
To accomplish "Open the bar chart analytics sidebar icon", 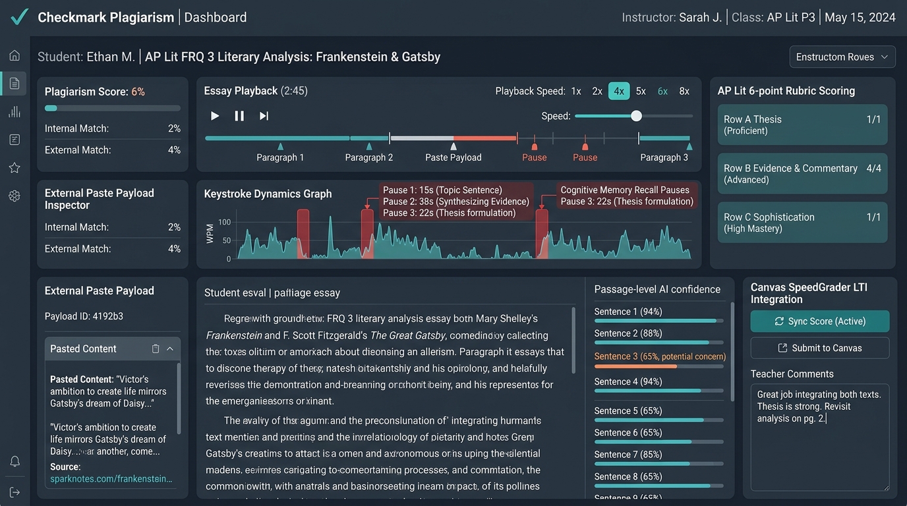I will pyautogui.click(x=15, y=111).
